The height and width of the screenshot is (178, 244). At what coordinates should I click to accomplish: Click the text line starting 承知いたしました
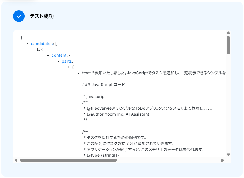click(x=154, y=73)
